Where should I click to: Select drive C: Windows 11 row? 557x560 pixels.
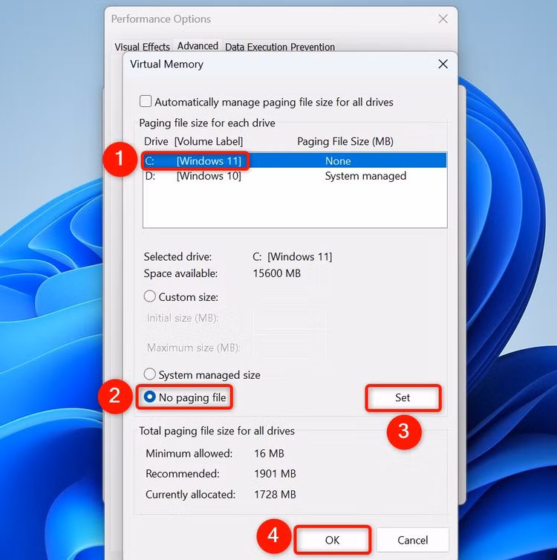coord(295,160)
